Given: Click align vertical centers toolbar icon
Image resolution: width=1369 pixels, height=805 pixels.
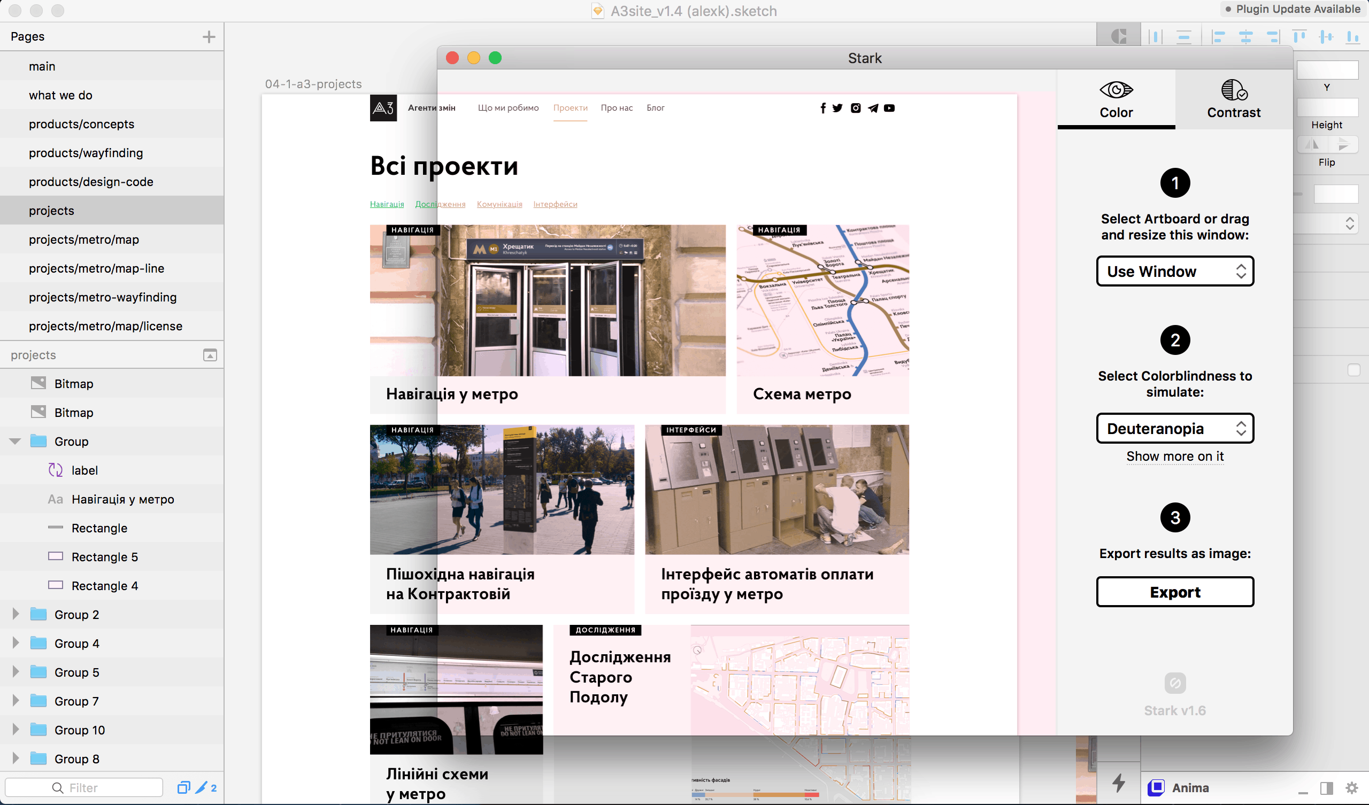Looking at the screenshot, I should 1326,36.
